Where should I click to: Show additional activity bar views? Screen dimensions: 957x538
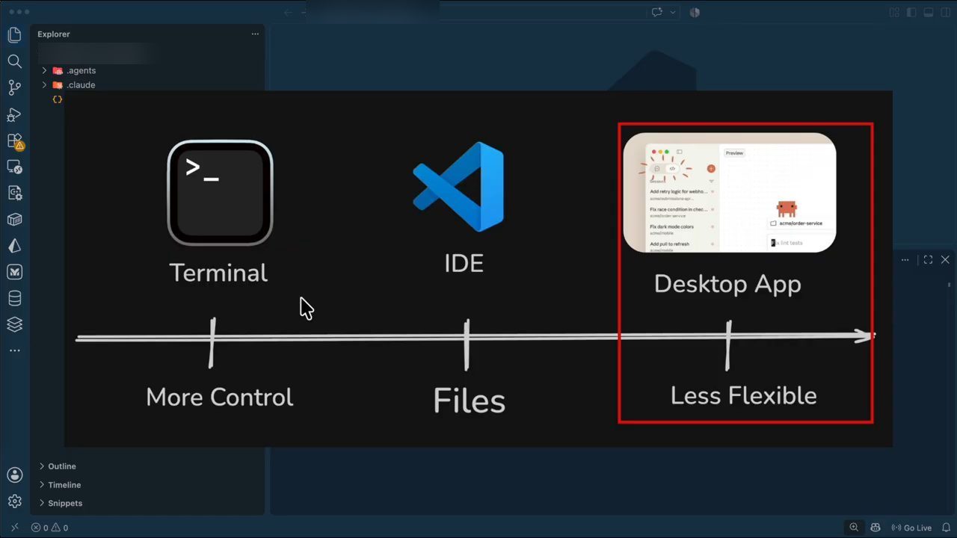14,350
